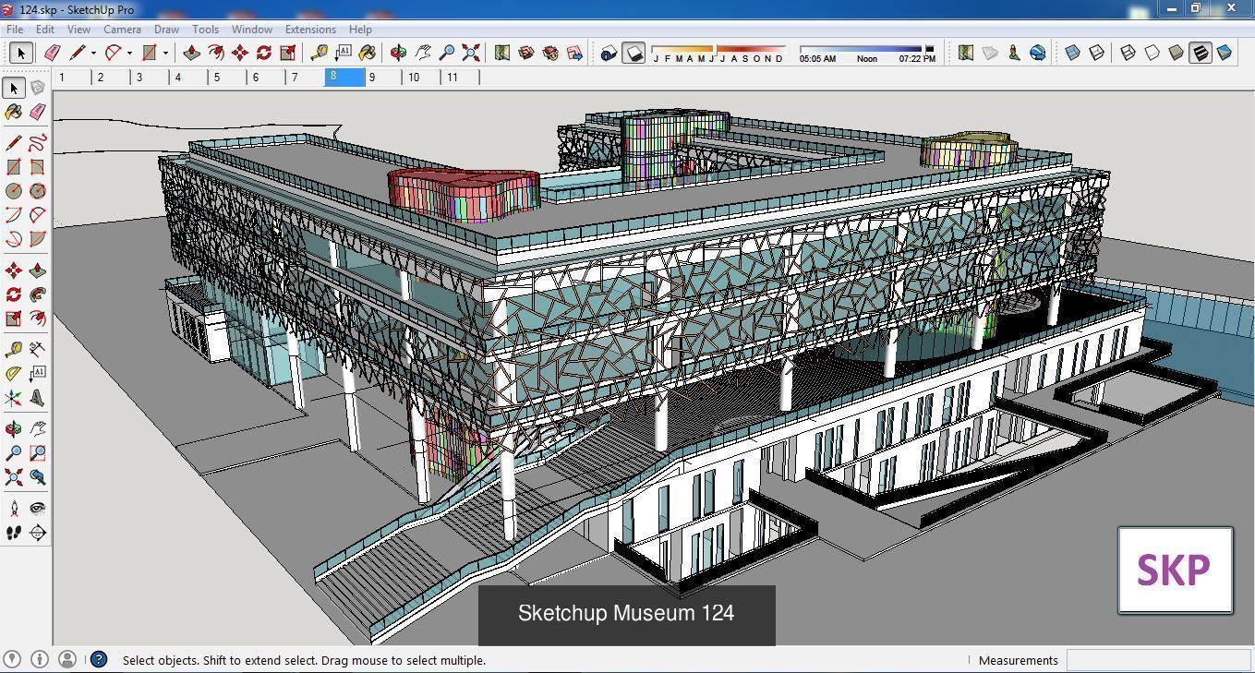Expand the Line tool dropdown arrow

click(x=93, y=53)
